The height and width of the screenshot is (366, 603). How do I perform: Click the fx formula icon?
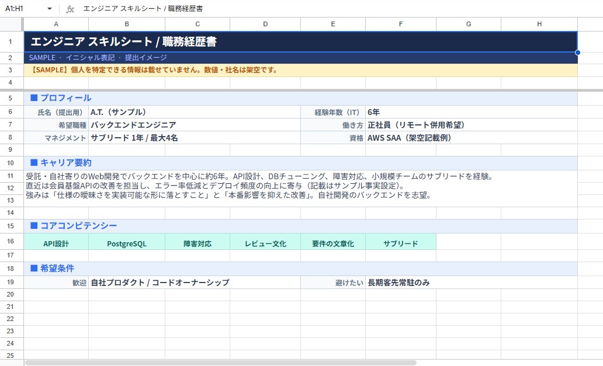click(x=70, y=9)
